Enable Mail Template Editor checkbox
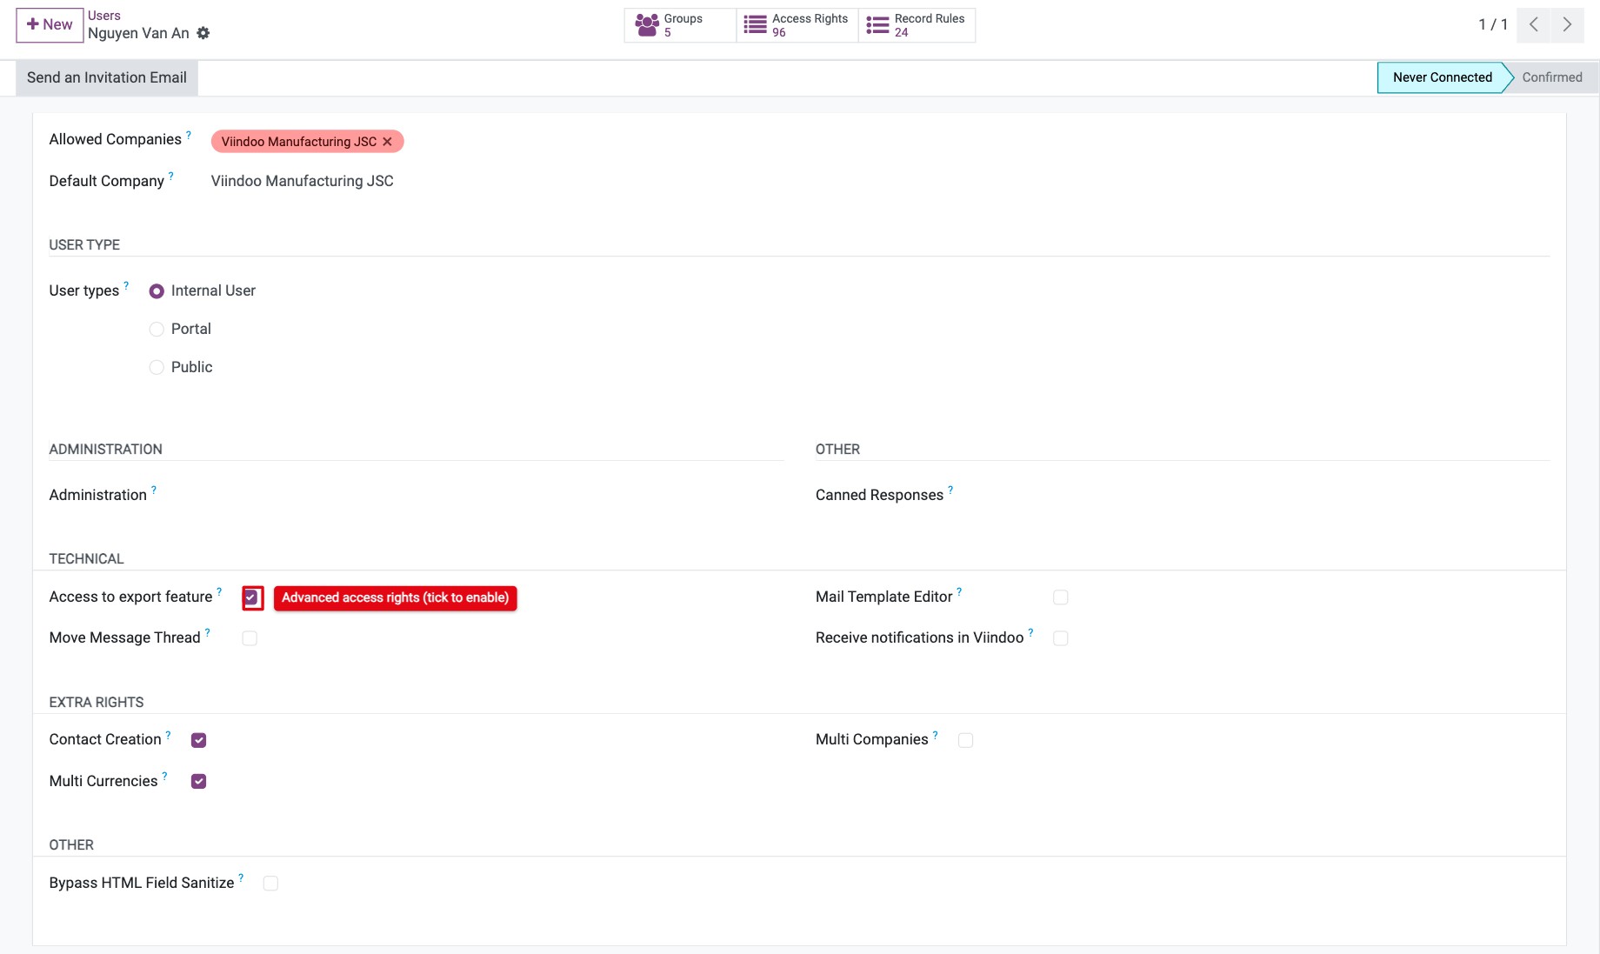1600x954 pixels. (1061, 597)
